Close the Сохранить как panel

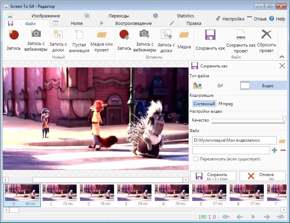pyautogui.click(x=282, y=66)
